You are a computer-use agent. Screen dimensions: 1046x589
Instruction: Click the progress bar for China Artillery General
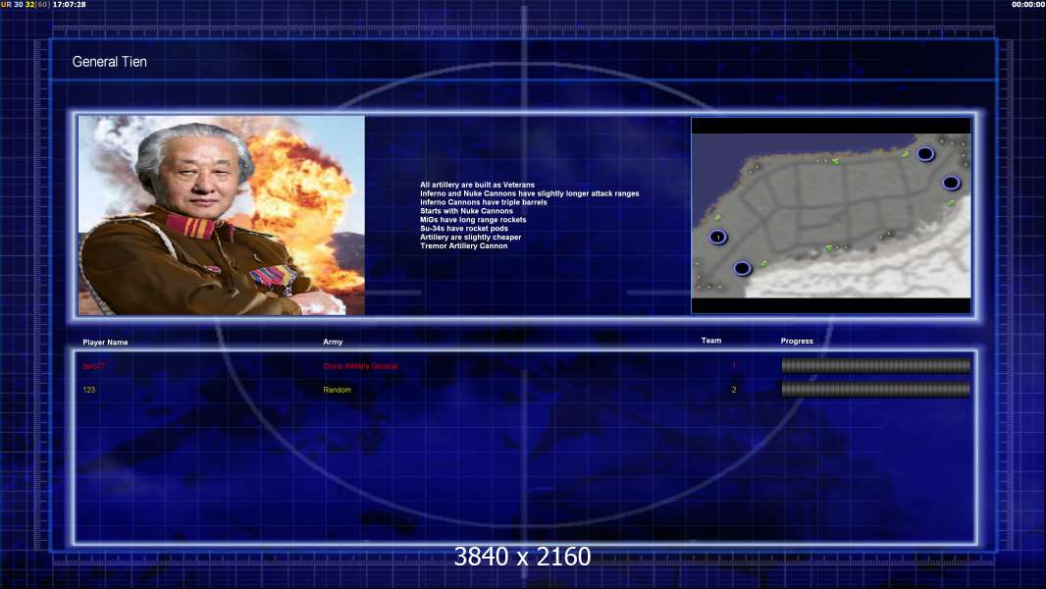[x=876, y=365]
